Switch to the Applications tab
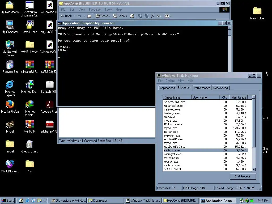 pyautogui.click(x=167, y=88)
